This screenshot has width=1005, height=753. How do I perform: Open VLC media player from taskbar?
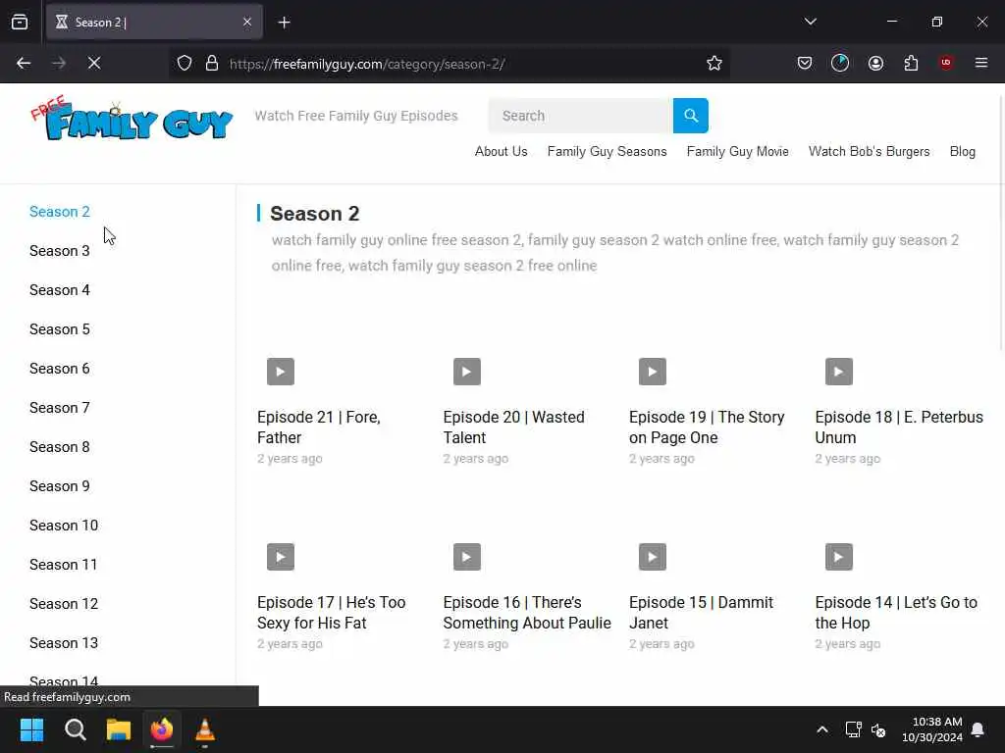click(x=205, y=729)
